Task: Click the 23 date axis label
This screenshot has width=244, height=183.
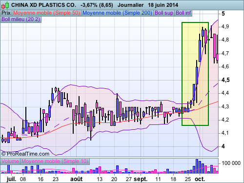Action: pyautogui.click(x=56, y=179)
